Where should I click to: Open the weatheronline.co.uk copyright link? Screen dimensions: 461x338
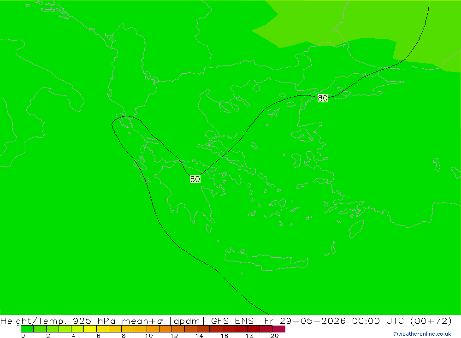pyautogui.click(x=422, y=334)
